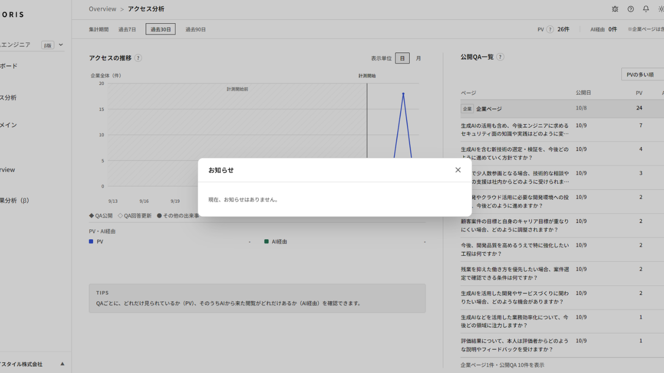Open QA row starting 生成AIを活用した開発やサービス

pyautogui.click(x=562, y=297)
